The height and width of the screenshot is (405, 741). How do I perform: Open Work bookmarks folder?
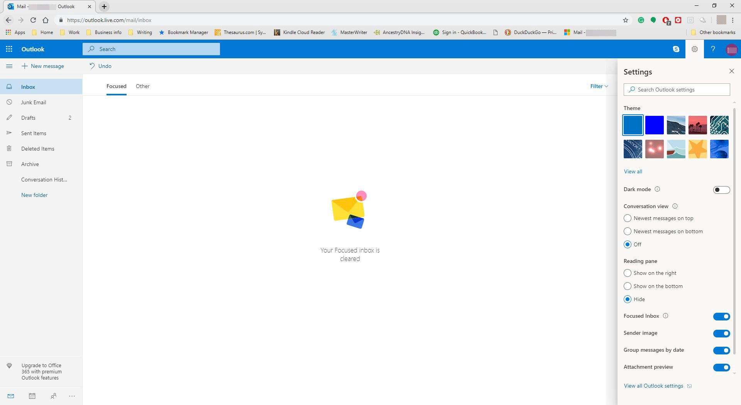coord(70,32)
